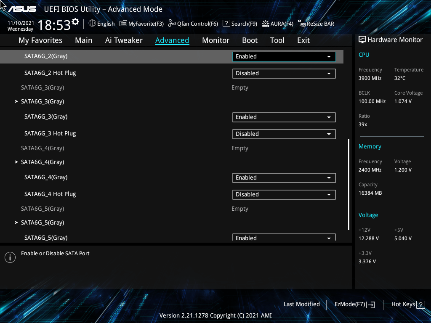Click the Empty status for SATA6G_4(Gray)
Screen dimensions: 431x323
(239, 148)
